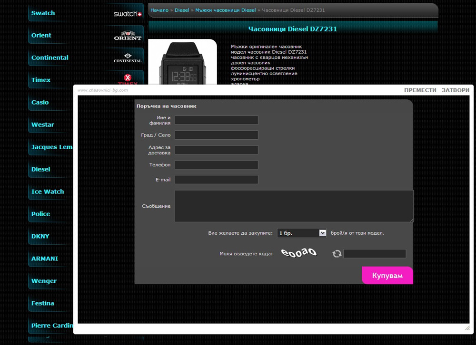Viewport: 476px width, 345px height.
Task: Go to Начало breadcrumb link
Action: (159, 10)
